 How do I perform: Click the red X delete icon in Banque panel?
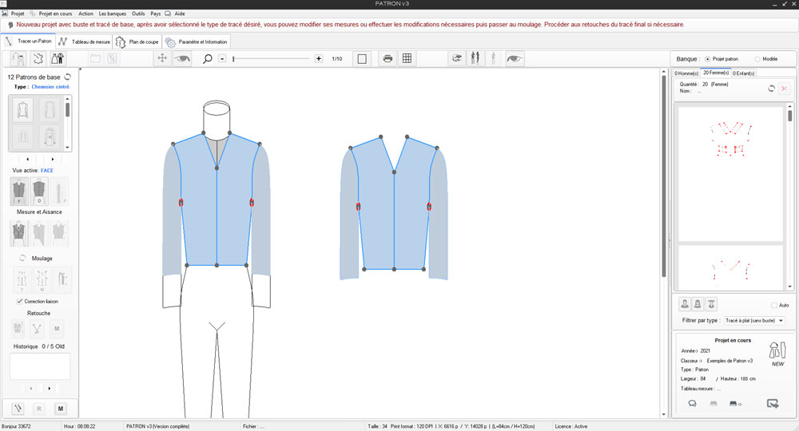[784, 88]
